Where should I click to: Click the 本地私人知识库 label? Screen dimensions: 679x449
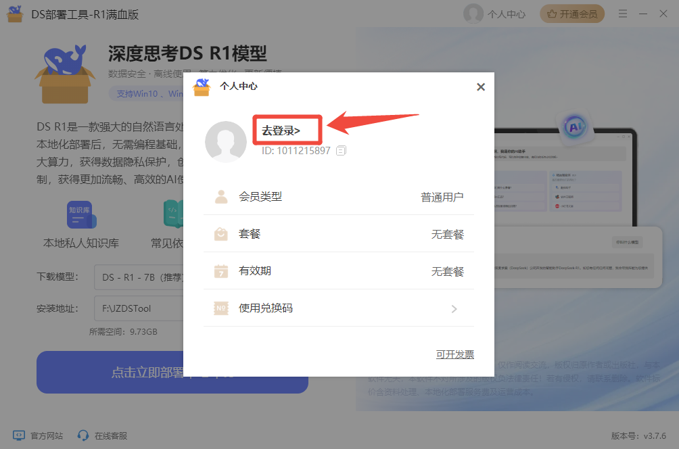pos(81,243)
